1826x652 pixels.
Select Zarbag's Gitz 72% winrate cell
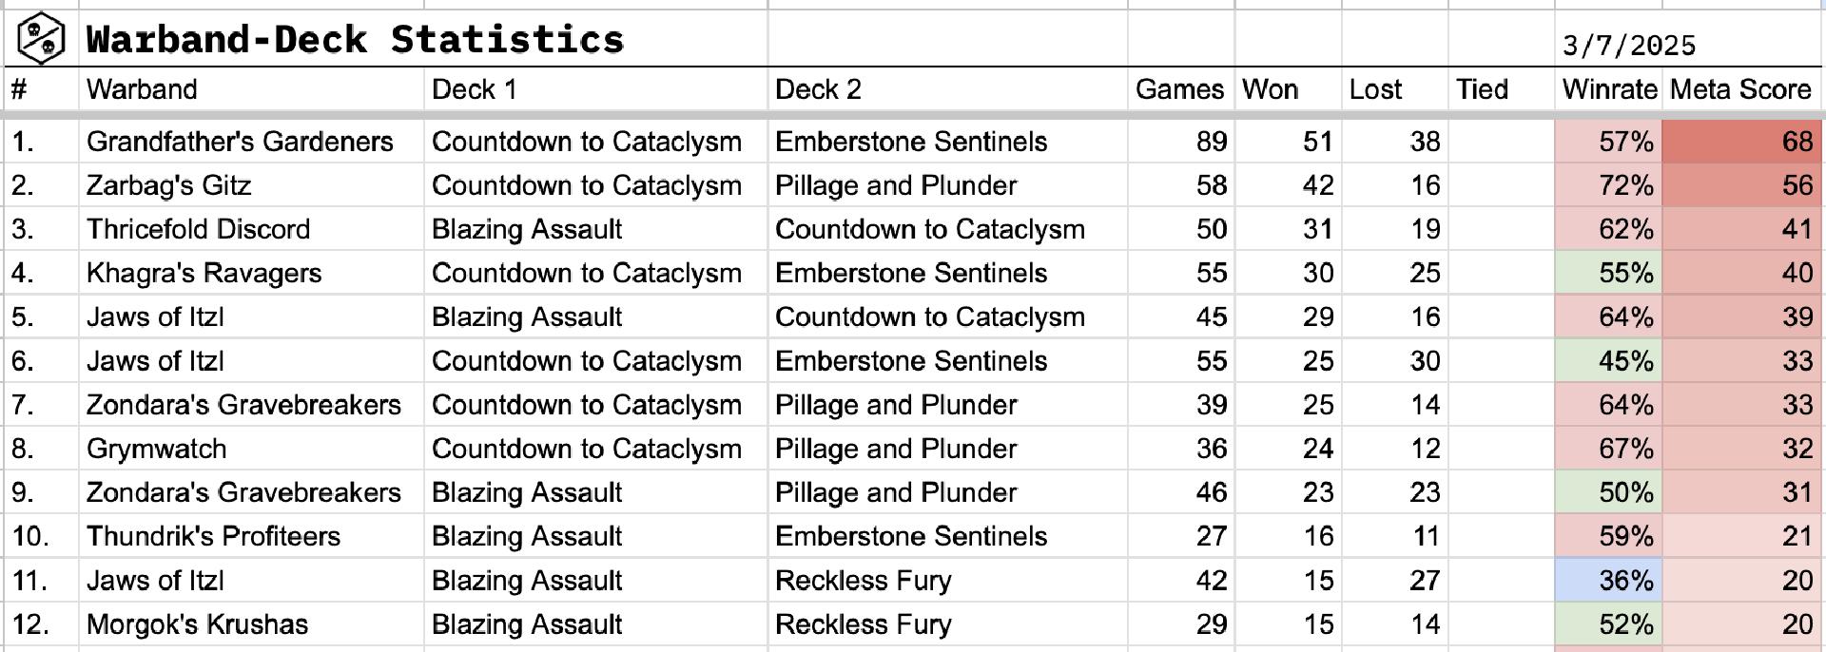point(1609,185)
